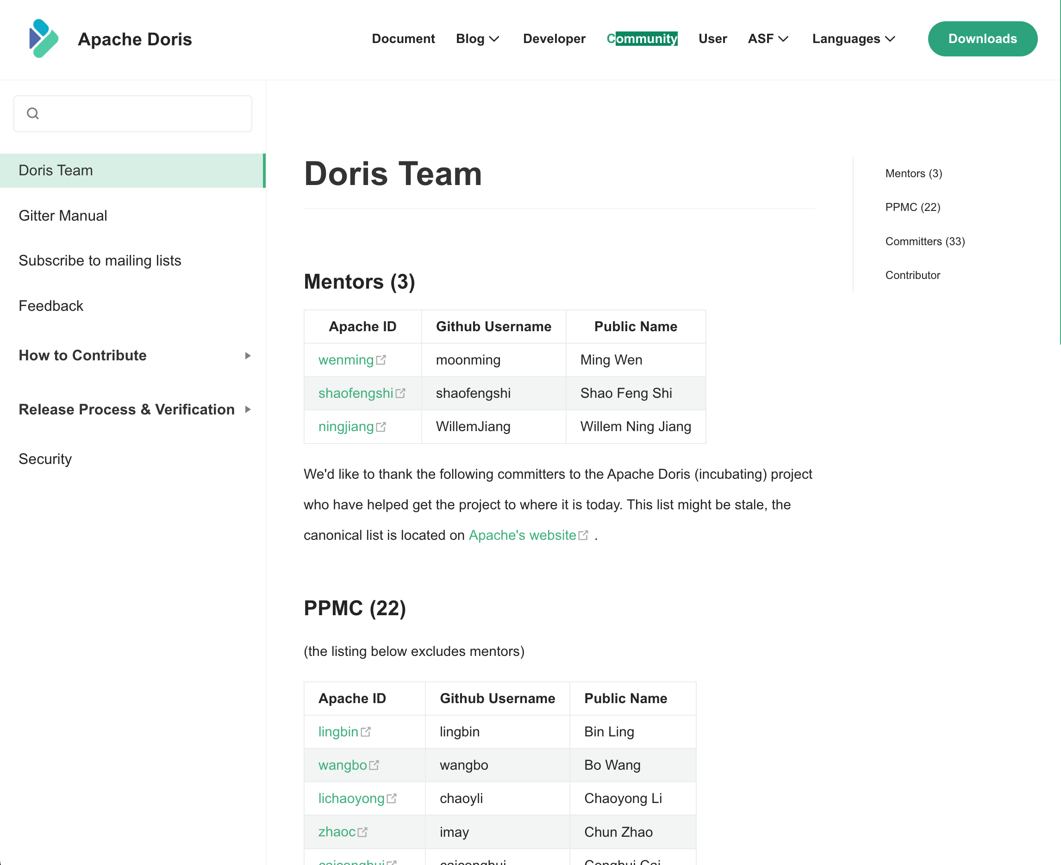The image size is (1061, 865).
Task: Open the wenming Apache ID link
Action: click(346, 360)
